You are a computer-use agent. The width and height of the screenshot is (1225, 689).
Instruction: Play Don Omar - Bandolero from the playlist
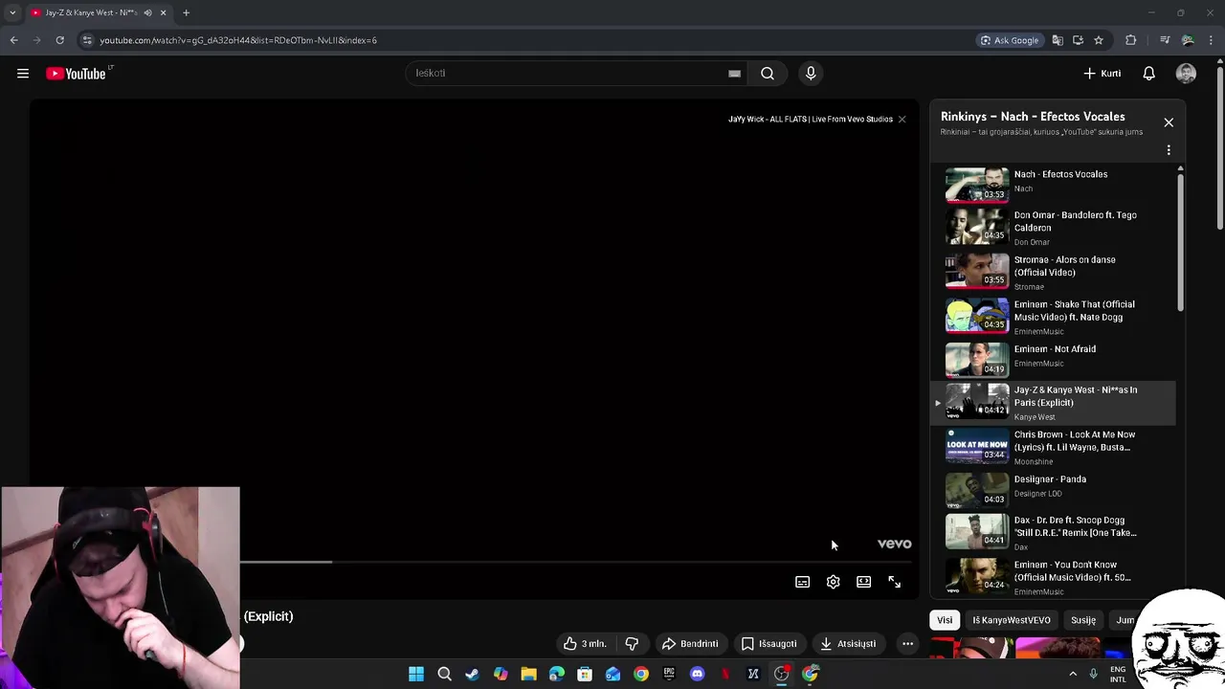click(x=1053, y=227)
